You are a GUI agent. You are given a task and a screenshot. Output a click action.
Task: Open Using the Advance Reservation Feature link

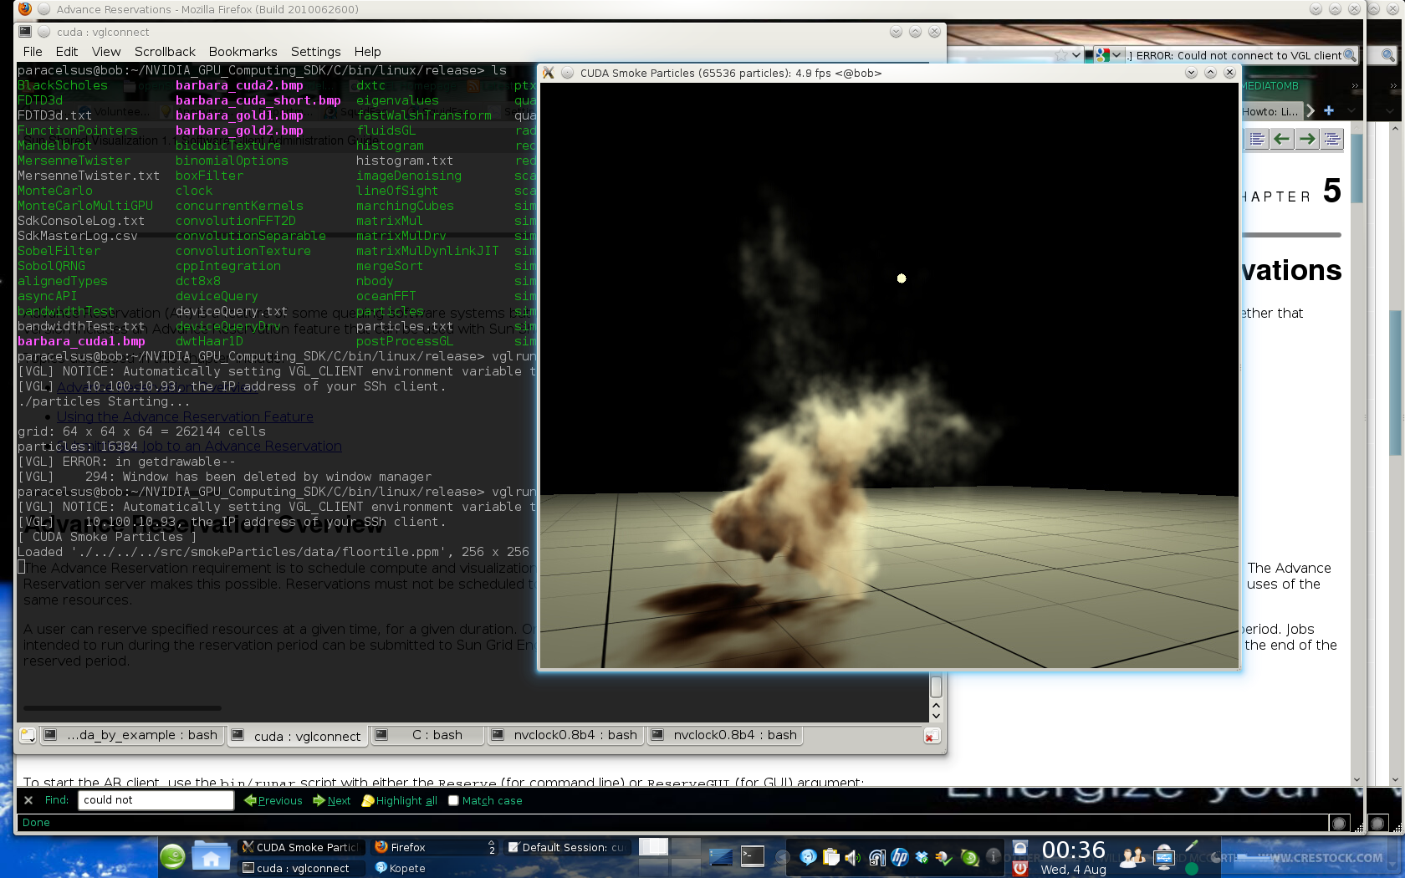[185, 416]
